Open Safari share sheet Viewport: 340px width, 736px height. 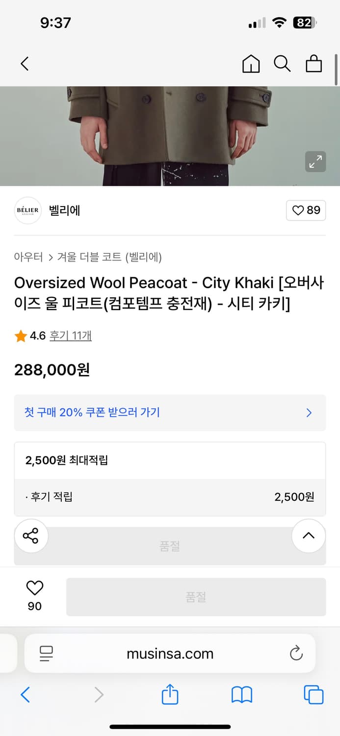(x=170, y=695)
